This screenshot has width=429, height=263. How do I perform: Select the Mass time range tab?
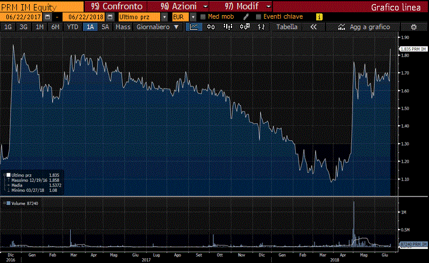click(x=123, y=27)
